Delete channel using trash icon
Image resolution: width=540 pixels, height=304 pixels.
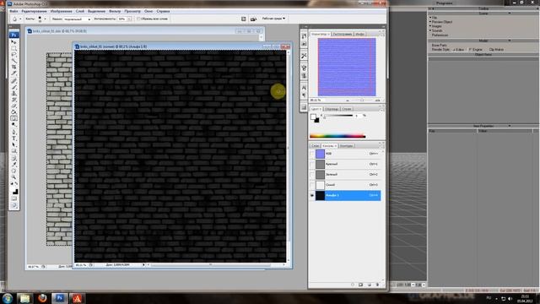[377, 285]
